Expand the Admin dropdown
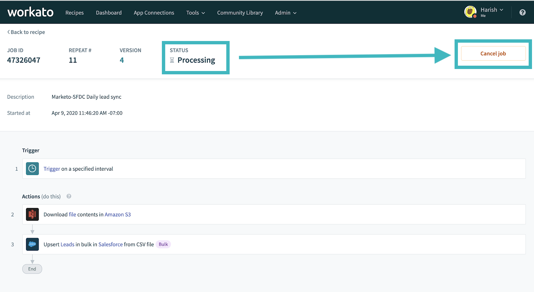This screenshot has height=292, width=534. pos(286,13)
